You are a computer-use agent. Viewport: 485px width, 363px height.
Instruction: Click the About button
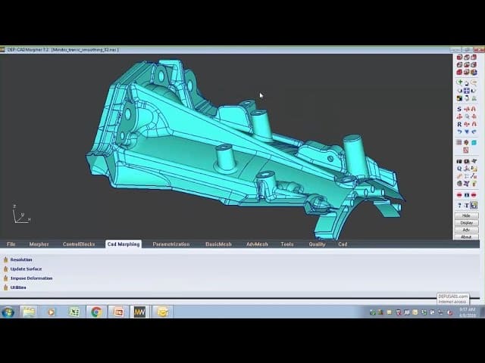[466, 237]
